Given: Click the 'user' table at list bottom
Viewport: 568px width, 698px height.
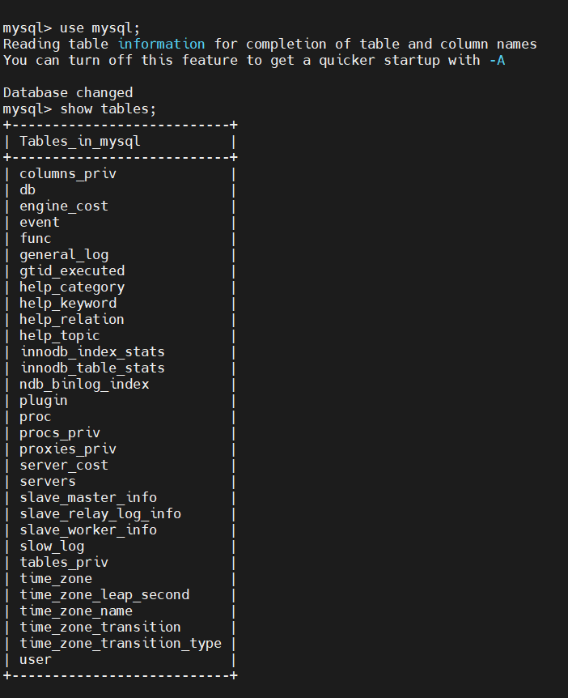Looking at the screenshot, I should [x=36, y=659].
